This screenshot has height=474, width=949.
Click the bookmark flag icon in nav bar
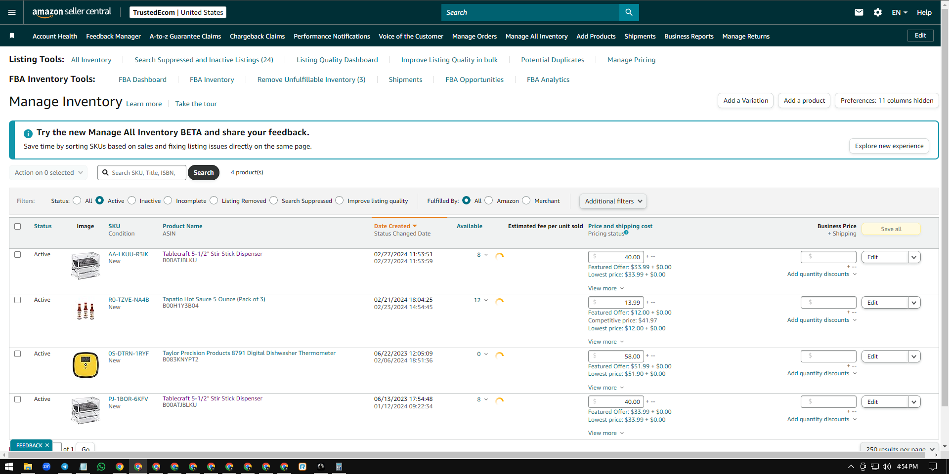click(x=12, y=36)
